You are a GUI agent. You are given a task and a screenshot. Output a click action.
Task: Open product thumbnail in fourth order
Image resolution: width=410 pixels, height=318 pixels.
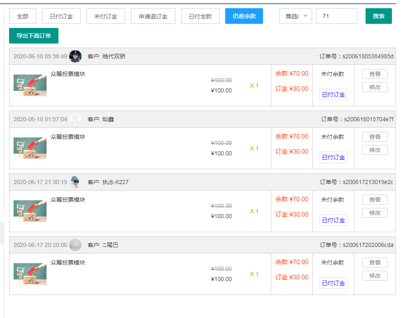pos(30,274)
